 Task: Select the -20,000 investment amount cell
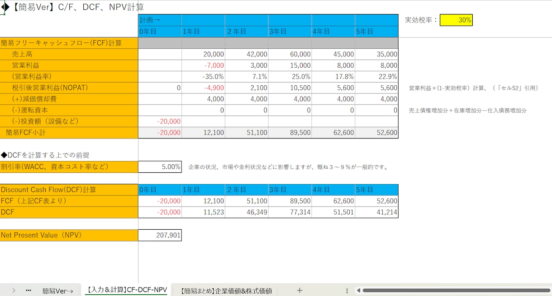[x=160, y=121]
